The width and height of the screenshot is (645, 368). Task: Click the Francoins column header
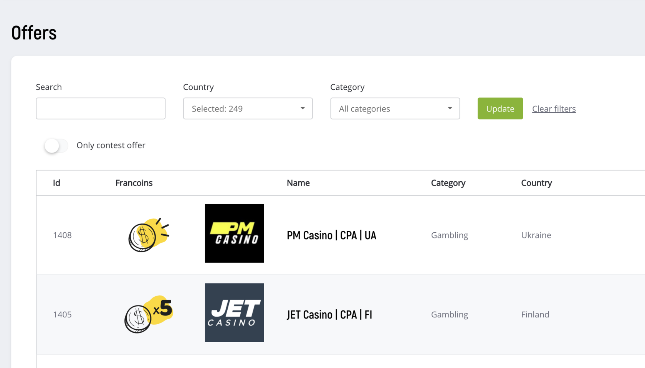tap(134, 183)
